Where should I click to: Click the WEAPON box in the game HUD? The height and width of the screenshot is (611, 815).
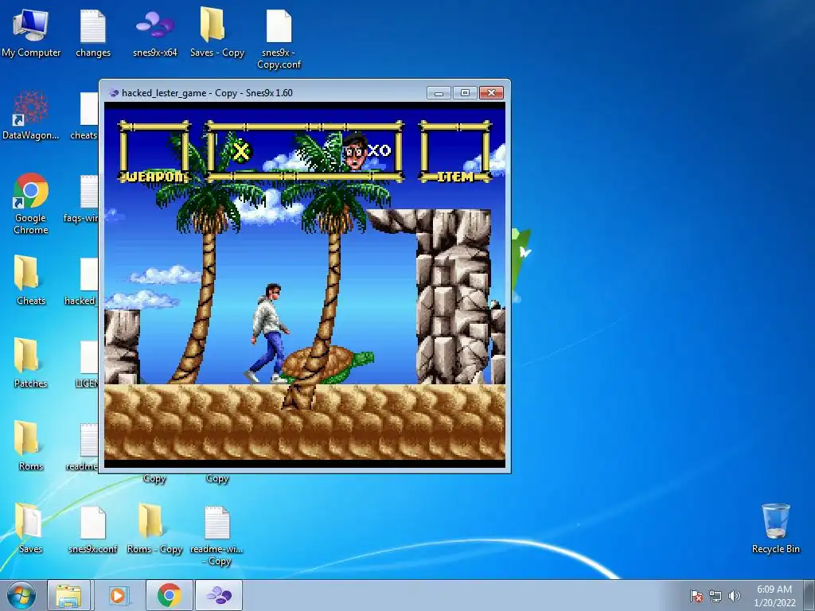coord(154,152)
